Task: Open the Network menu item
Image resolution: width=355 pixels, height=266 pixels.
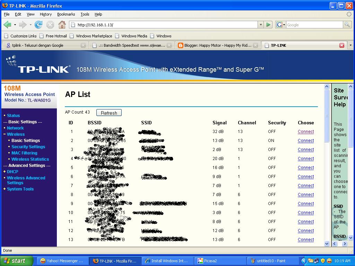Action: [x=15, y=128]
